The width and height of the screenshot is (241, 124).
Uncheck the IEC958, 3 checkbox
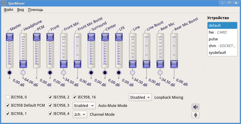[50, 105]
